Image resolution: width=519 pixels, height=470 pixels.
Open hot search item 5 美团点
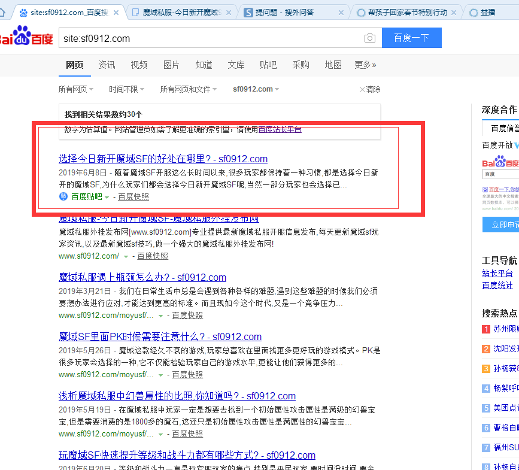coord(506,408)
